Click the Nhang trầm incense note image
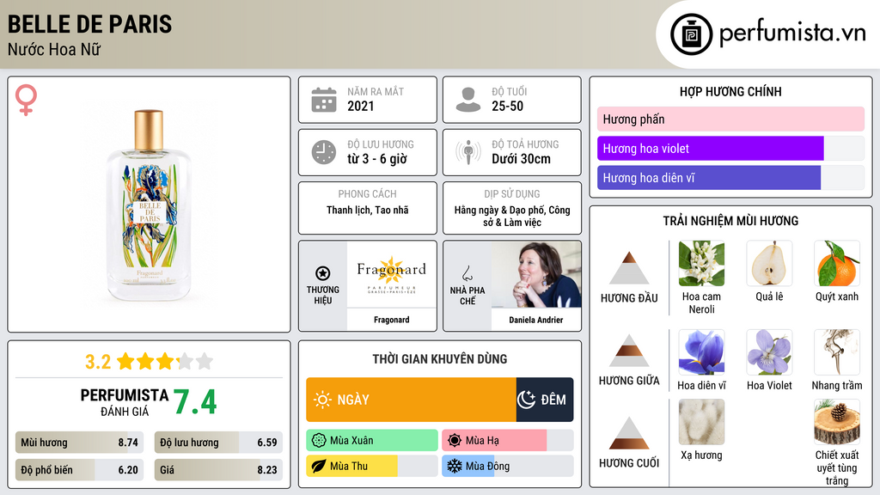The width and height of the screenshot is (880, 495). (x=837, y=352)
